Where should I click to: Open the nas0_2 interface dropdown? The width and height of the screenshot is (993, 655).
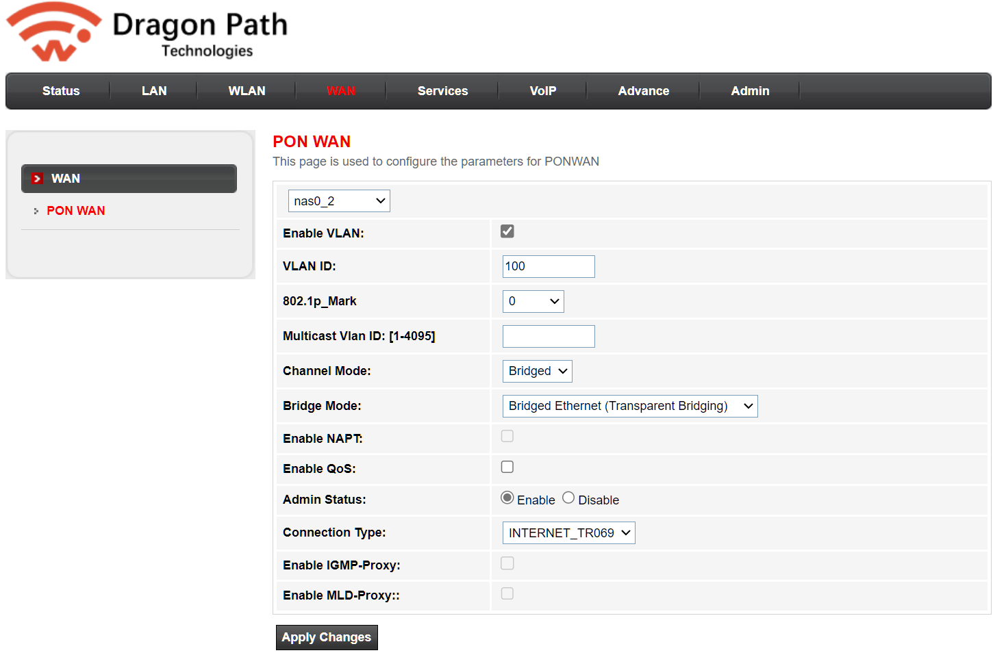pyautogui.click(x=339, y=201)
